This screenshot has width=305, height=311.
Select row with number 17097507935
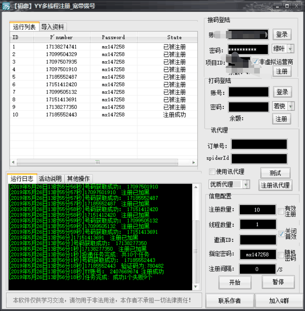tap(104, 62)
